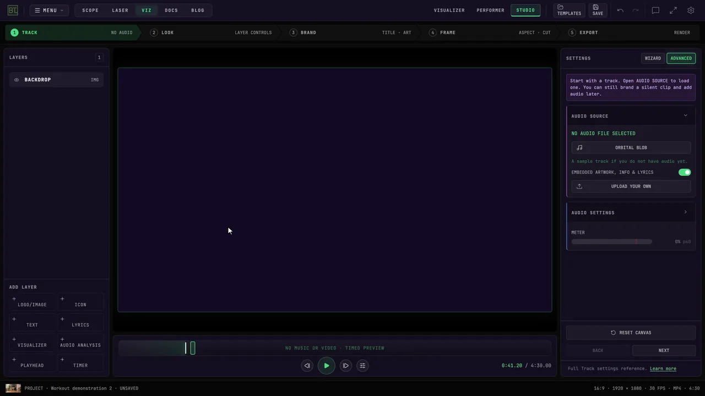Start playback with the play button
Screen dimensions: 705x396
coord(327,365)
